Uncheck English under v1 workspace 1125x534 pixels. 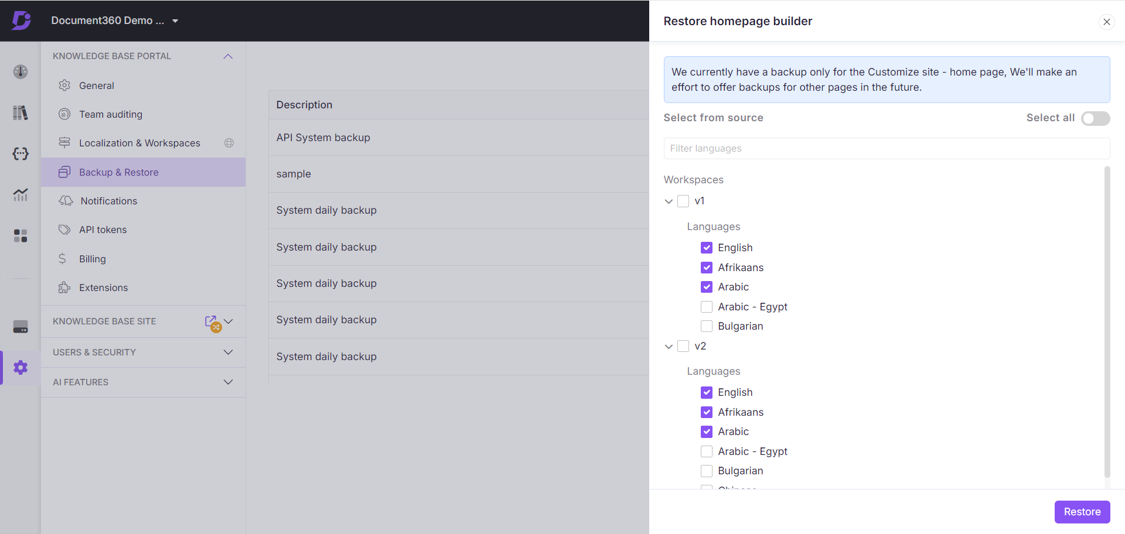[x=707, y=248]
